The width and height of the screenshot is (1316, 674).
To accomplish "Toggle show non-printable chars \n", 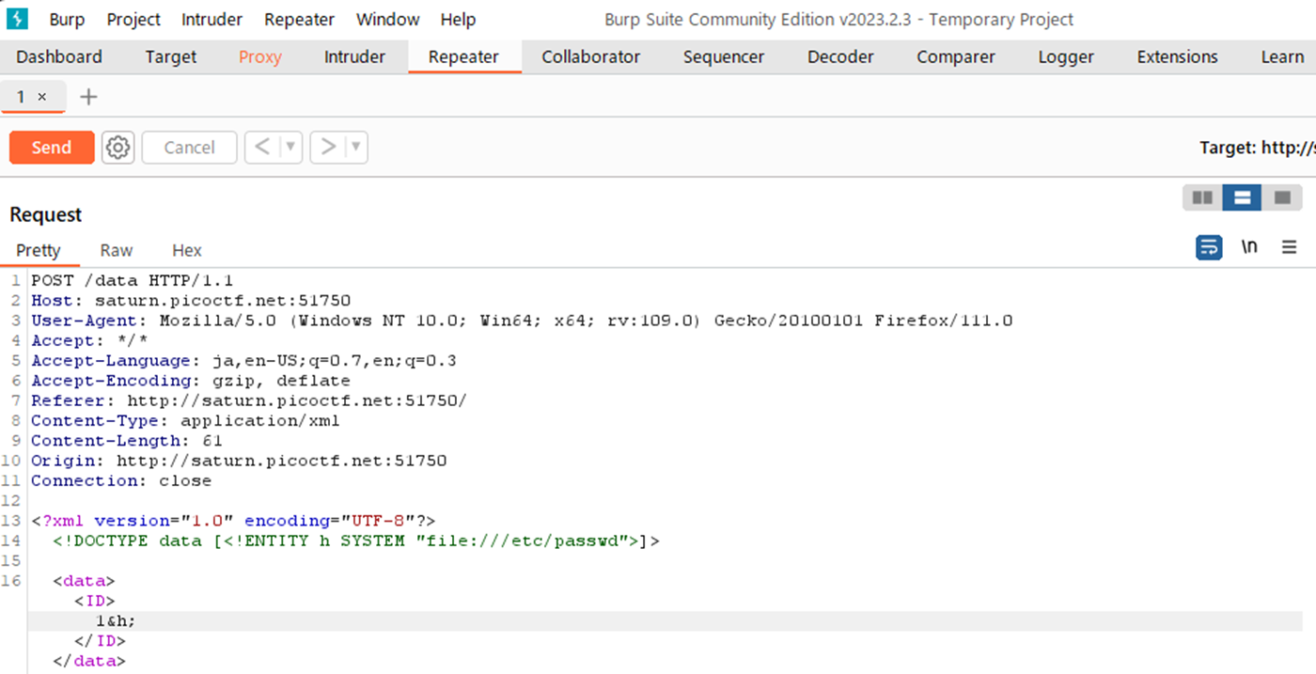I will [1249, 247].
